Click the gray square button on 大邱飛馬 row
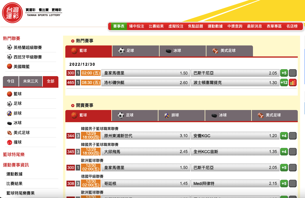This screenshot has height=198, width=305. (293, 152)
